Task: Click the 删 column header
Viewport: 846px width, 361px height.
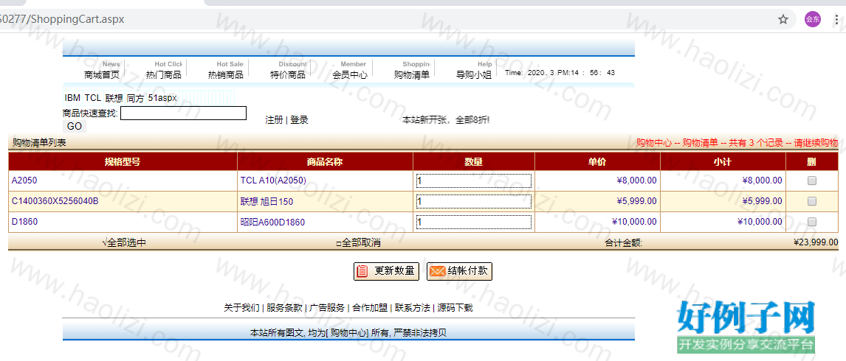Action: tap(811, 161)
